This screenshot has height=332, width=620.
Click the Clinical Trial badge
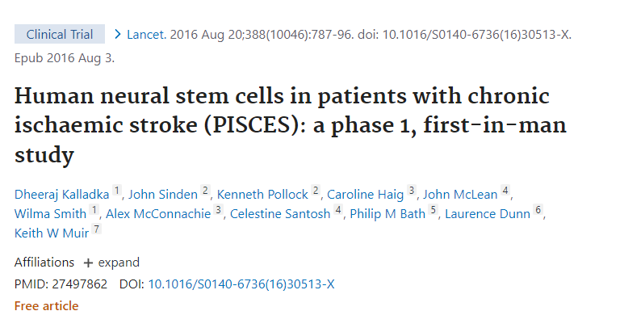pyautogui.click(x=60, y=35)
